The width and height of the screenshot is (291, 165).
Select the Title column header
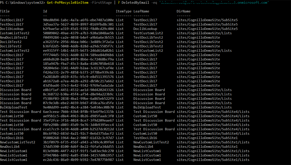click(x=5, y=11)
